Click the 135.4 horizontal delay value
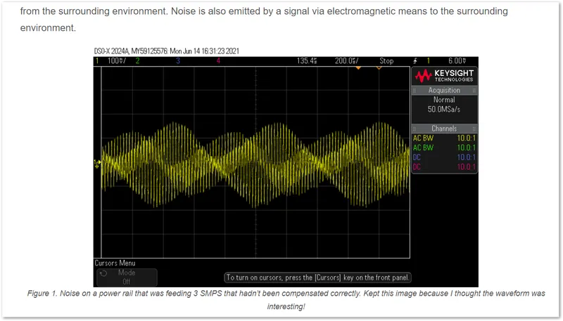 click(x=308, y=61)
